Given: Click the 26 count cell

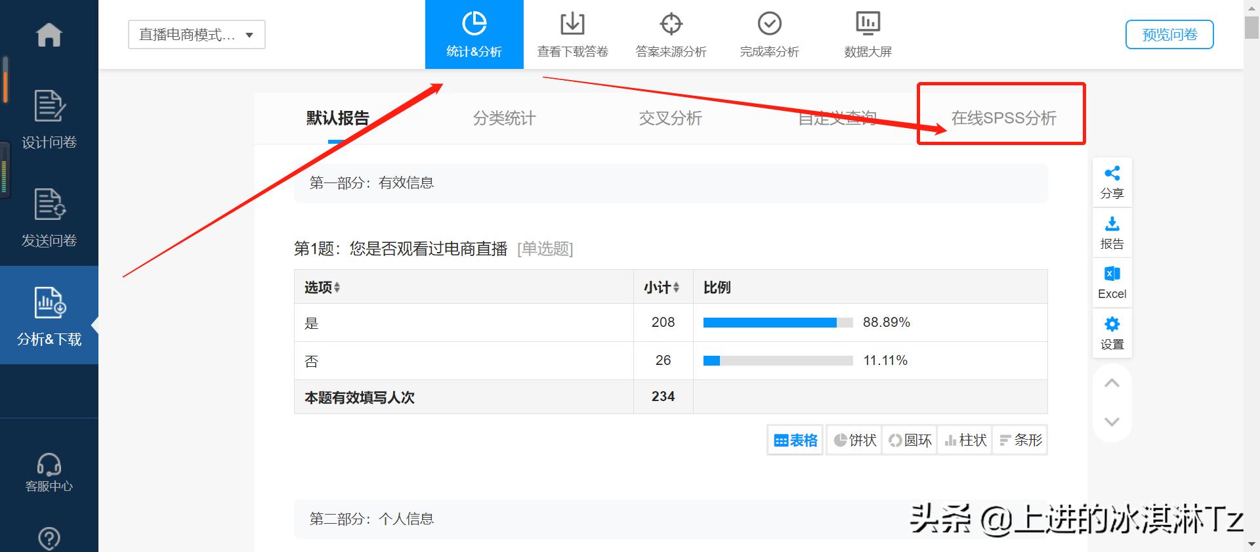Looking at the screenshot, I should [x=663, y=360].
